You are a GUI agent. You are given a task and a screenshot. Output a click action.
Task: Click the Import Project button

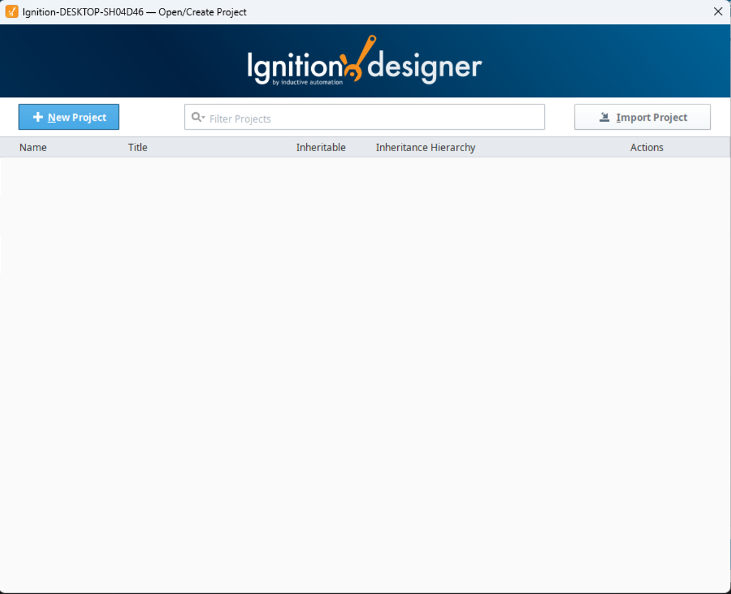(x=643, y=117)
